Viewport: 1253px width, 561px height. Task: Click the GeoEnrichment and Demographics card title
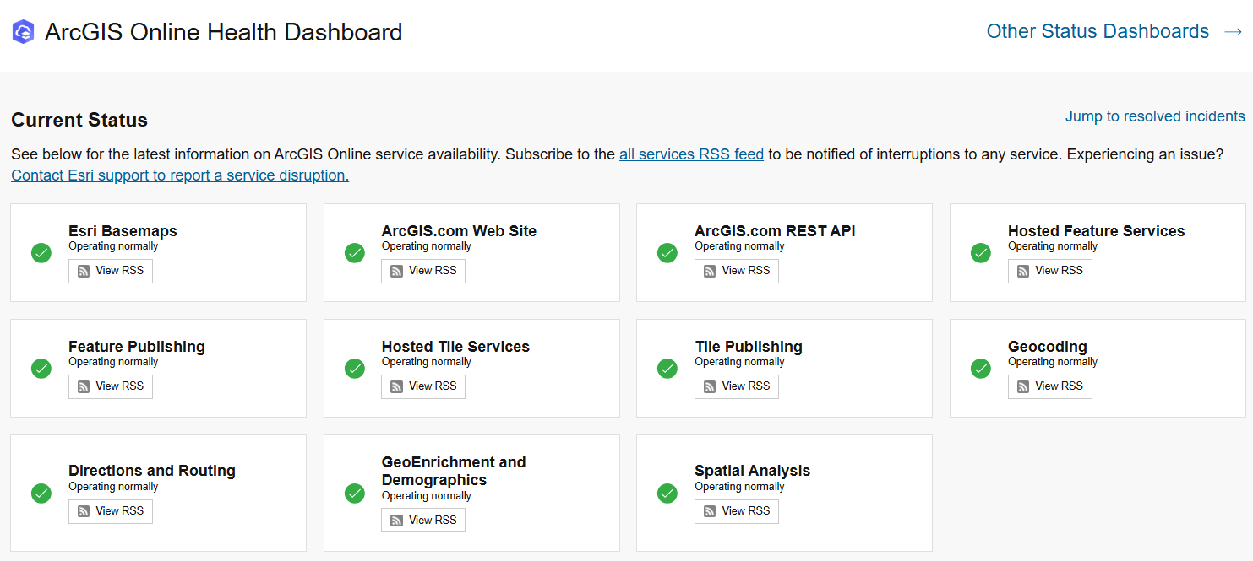[x=454, y=471]
